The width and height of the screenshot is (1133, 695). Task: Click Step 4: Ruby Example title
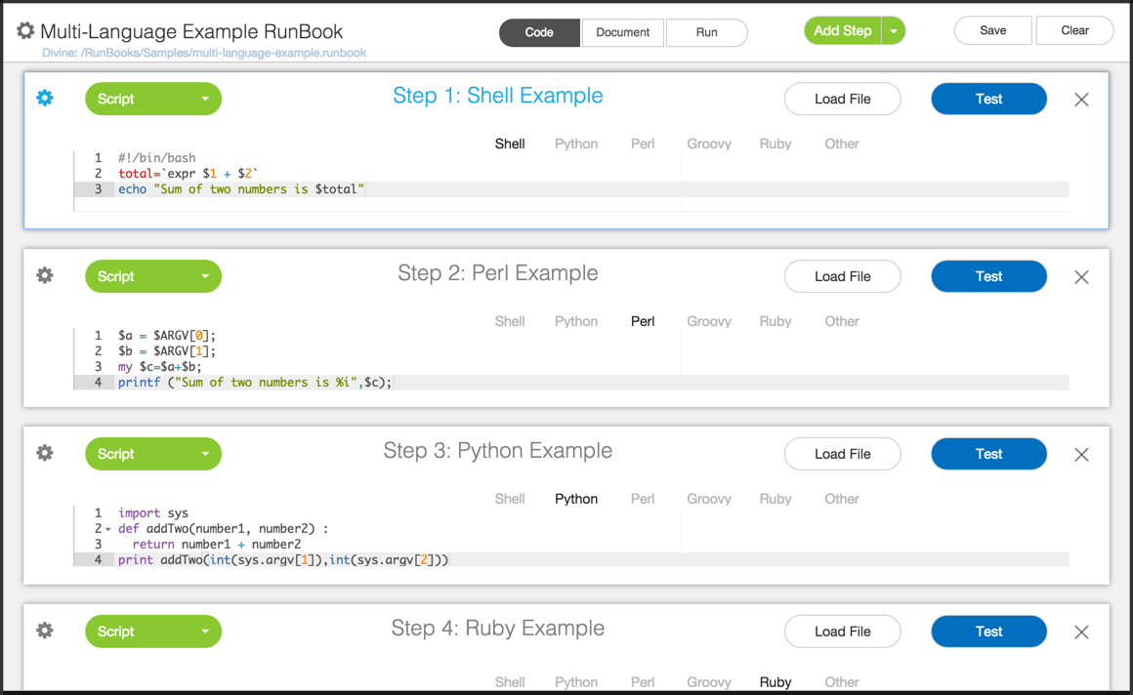pyautogui.click(x=497, y=629)
